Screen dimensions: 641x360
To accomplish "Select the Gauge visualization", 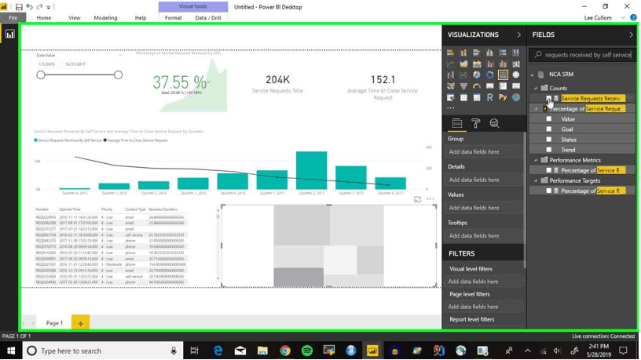I will pos(477,86).
